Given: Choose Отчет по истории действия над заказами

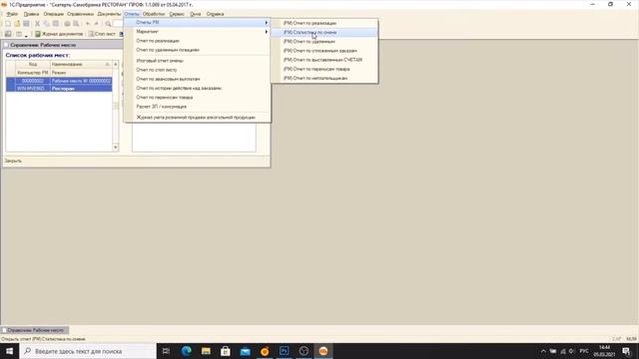Looking at the screenshot, I should coord(198,88).
